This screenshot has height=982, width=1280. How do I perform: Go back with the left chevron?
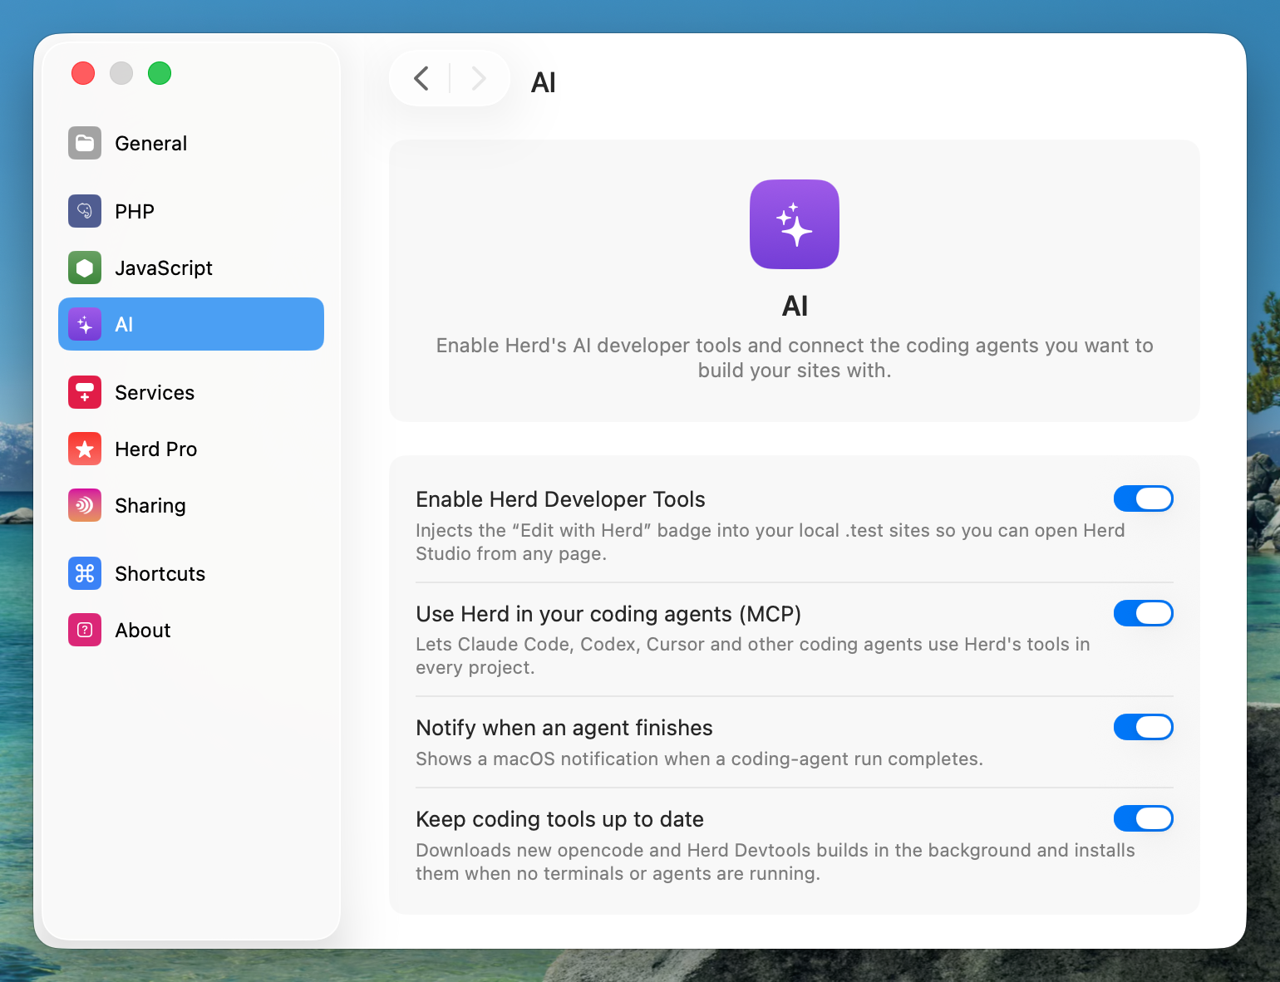click(421, 79)
